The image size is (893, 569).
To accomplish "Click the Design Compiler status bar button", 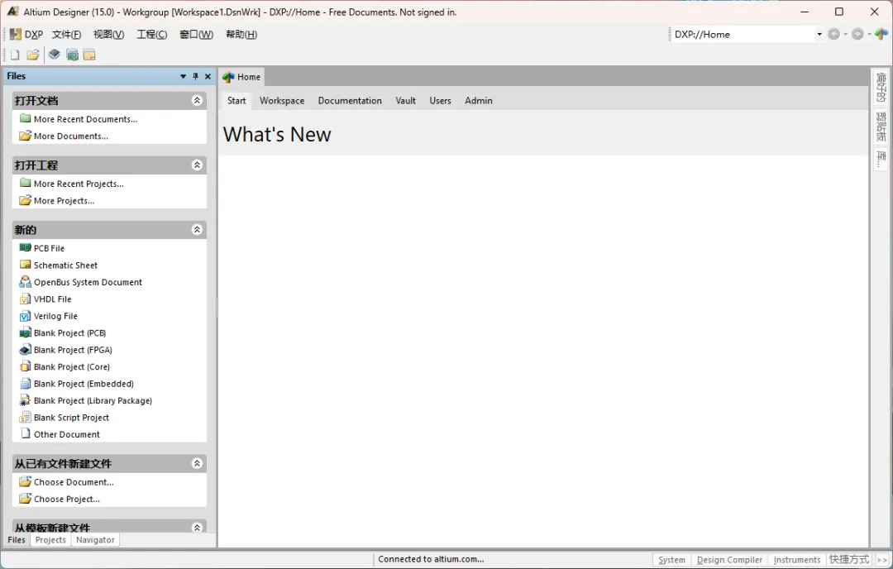I will coord(729,560).
